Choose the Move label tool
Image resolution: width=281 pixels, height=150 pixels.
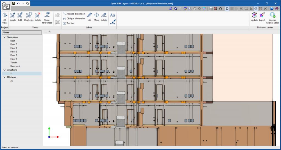pyautogui.click(x=96, y=17)
